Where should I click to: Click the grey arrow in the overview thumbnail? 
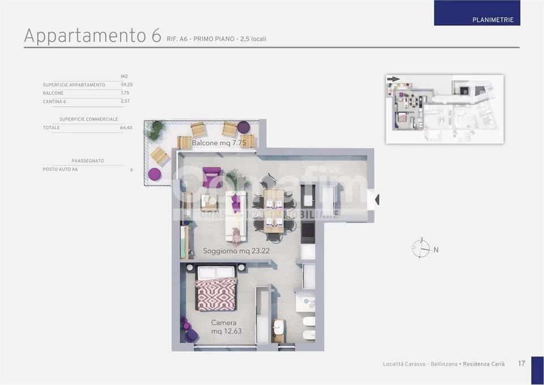tap(393, 79)
